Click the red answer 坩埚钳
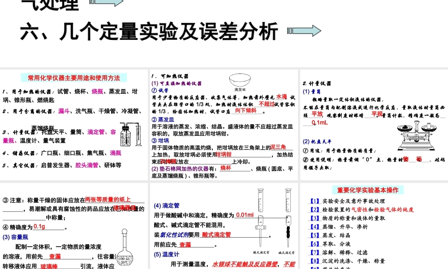This screenshot has width=448, height=269. [x=224, y=154]
